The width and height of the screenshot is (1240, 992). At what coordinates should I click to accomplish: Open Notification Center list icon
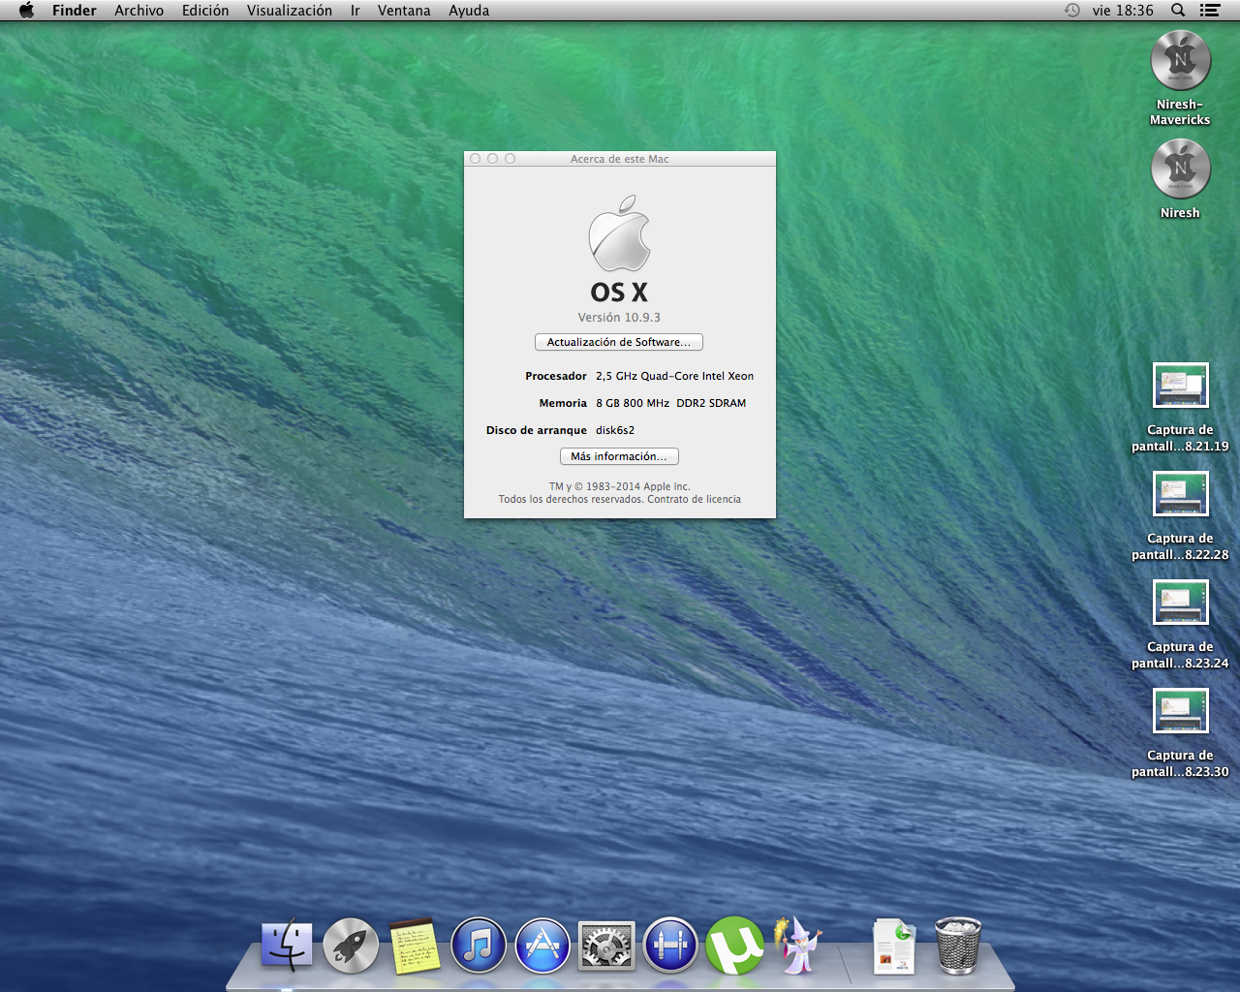coord(1209,11)
